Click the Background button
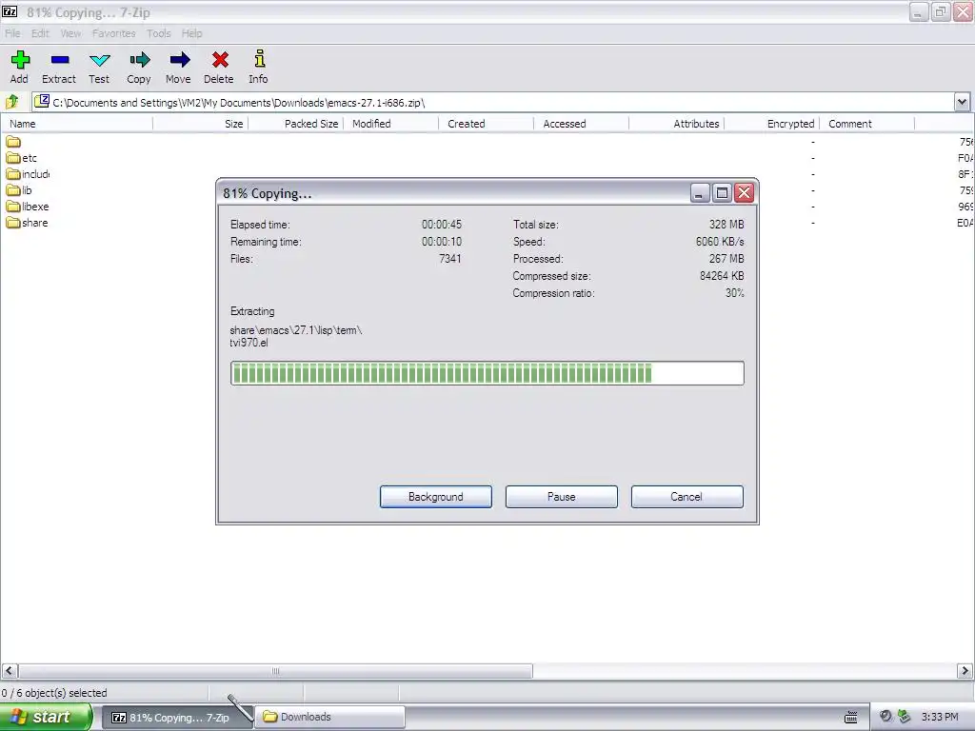 (436, 497)
